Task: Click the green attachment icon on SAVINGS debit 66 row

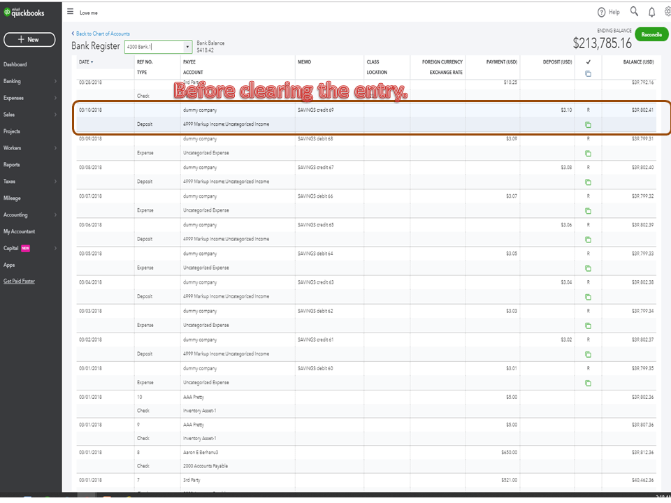Action: tap(588, 211)
